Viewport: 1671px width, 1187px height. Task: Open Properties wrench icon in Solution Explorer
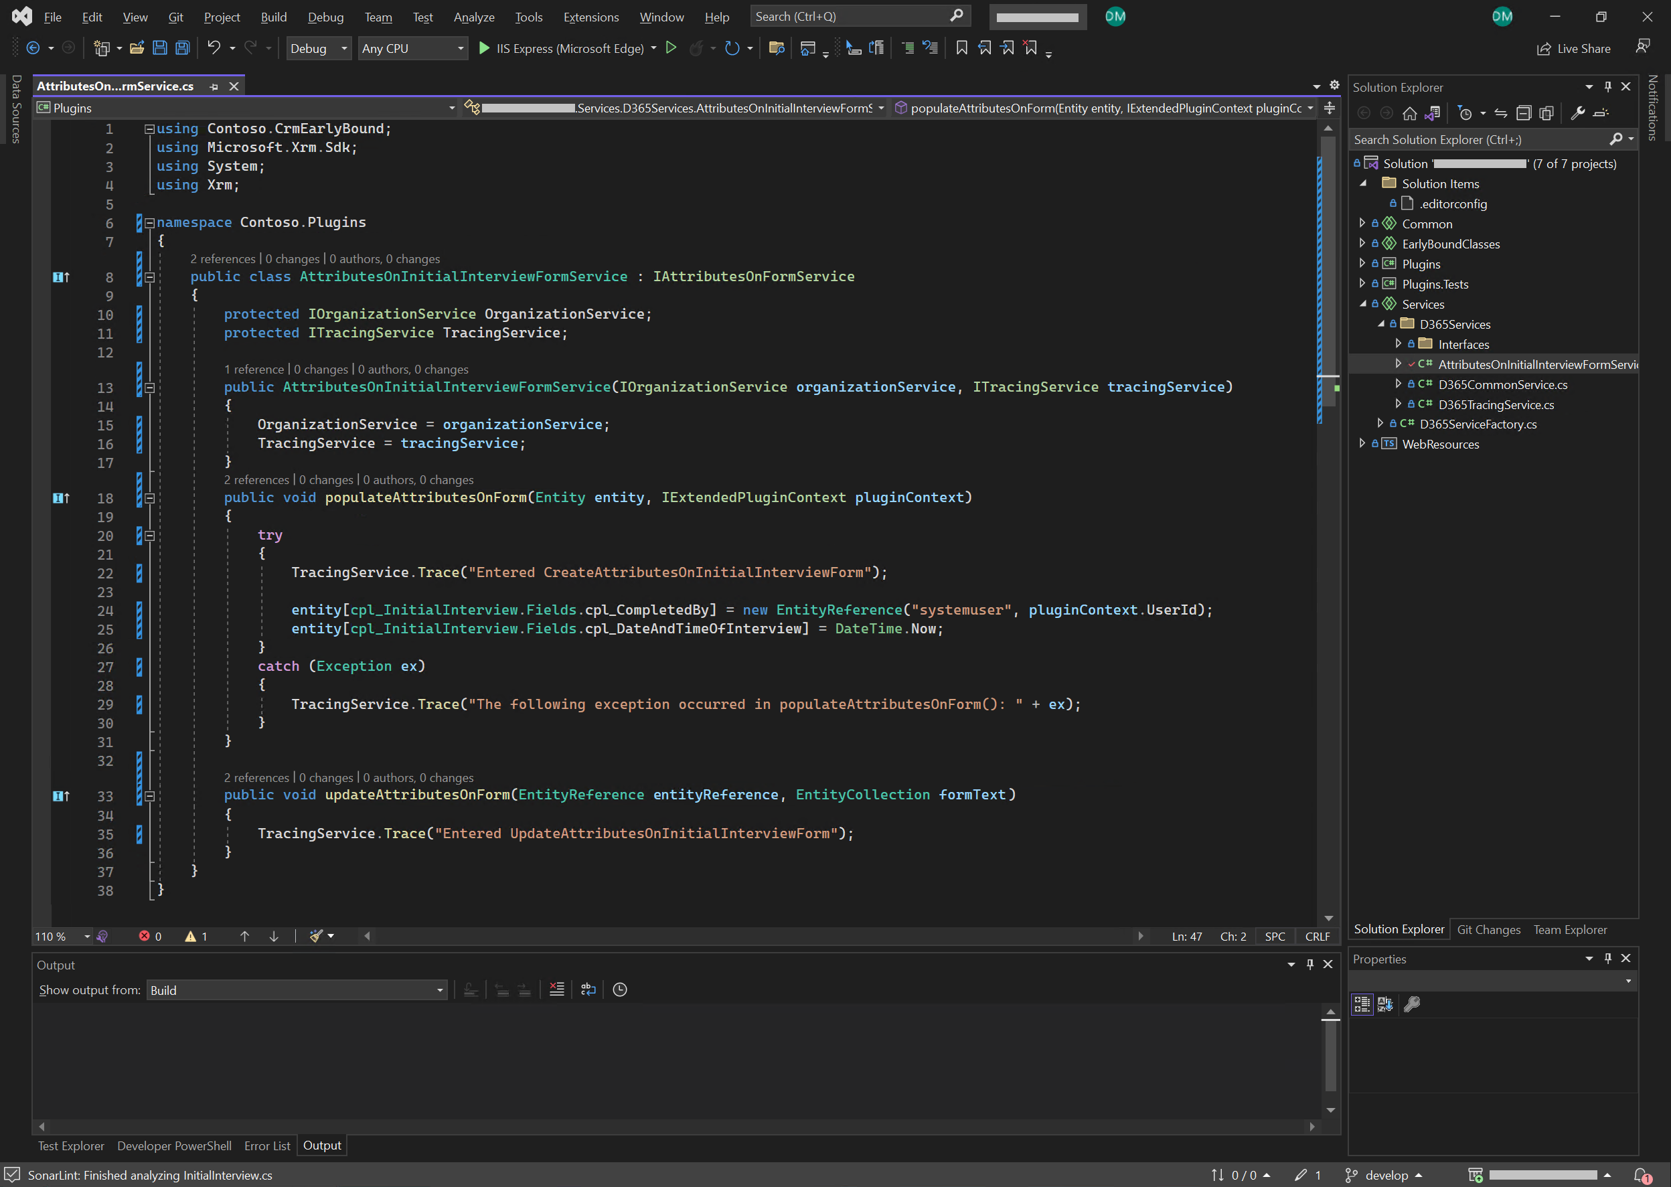pyautogui.click(x=1577, y=113)
